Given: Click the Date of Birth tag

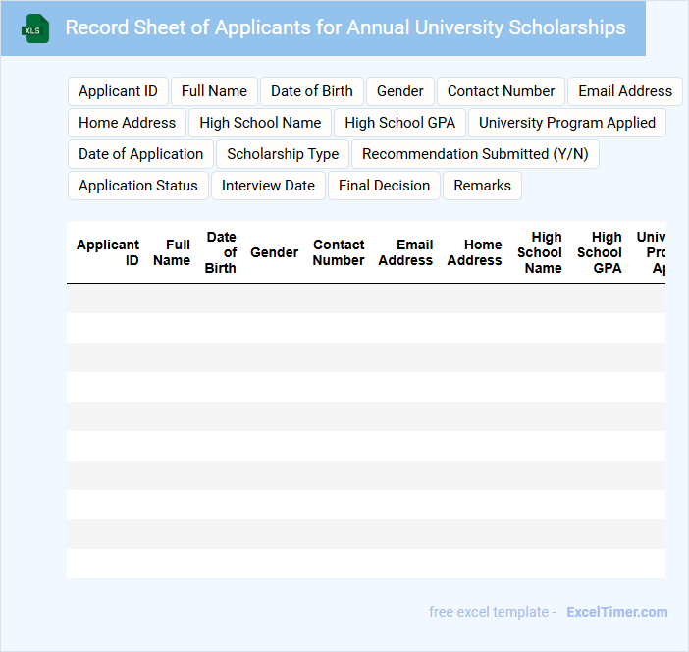Looking at the screenshot, I should (x=311, y=91).
